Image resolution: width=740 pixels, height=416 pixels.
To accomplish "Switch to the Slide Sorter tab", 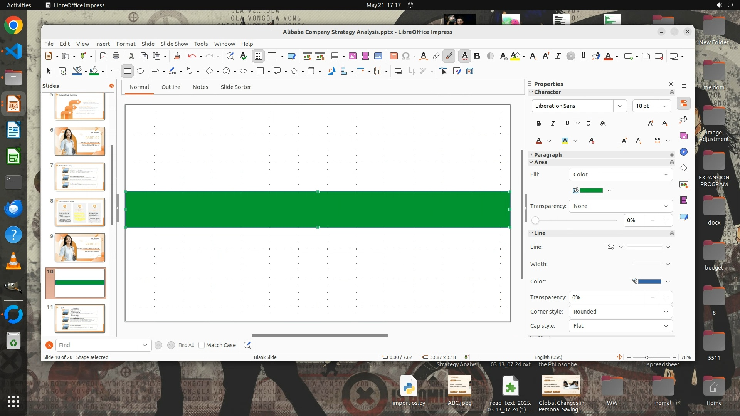I will click(x=235, y=87).
